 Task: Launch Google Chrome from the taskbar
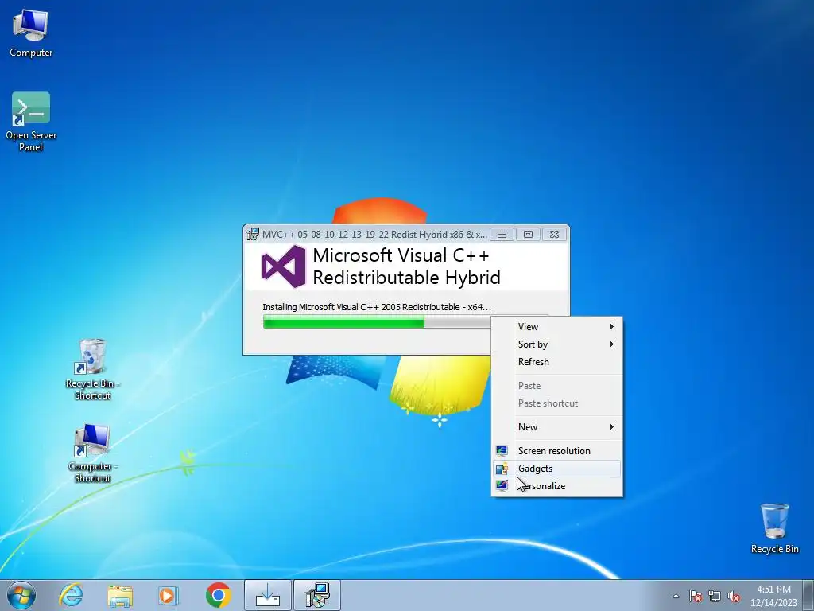coord(218,595)
